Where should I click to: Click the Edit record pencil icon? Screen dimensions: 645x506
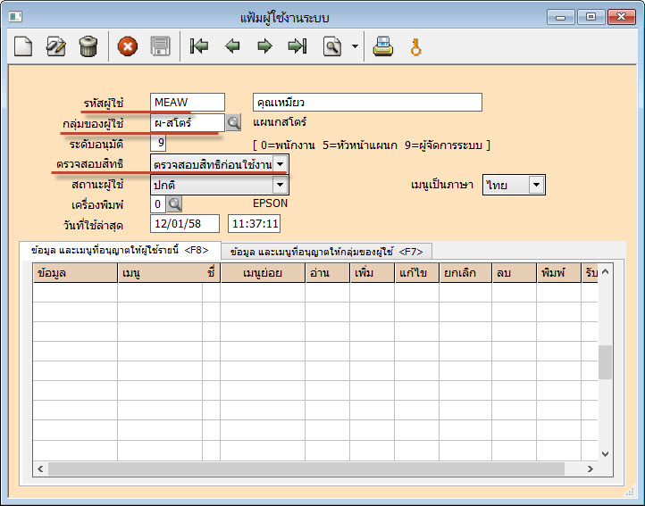coord(55,46)
